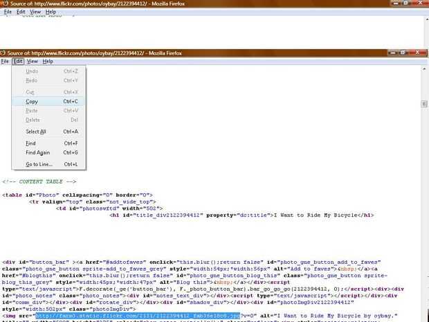Open View menu in the back window
Viewport: 429px width, 322px height.
coord(35,12)
